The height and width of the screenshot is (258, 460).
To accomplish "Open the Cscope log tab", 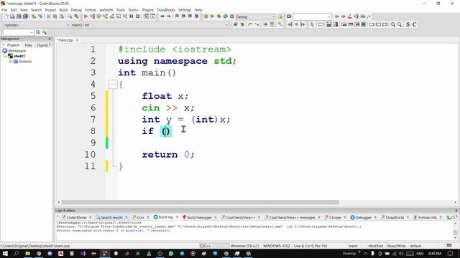I will pyautogui.click(x=335, y=217).
